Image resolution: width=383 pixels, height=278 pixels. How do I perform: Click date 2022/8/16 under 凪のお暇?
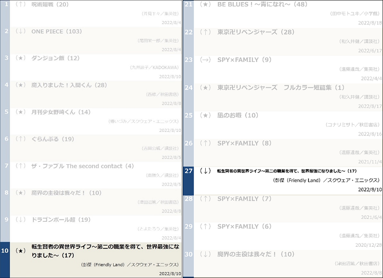pos(370,134)
